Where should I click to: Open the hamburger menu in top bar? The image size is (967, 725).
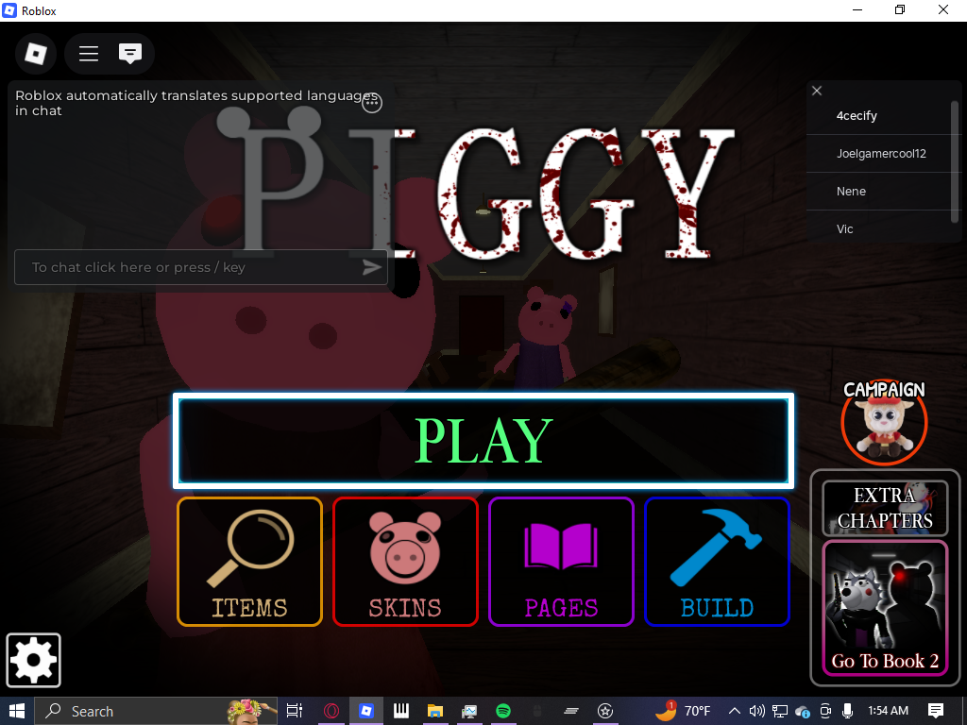pos(89,54)
